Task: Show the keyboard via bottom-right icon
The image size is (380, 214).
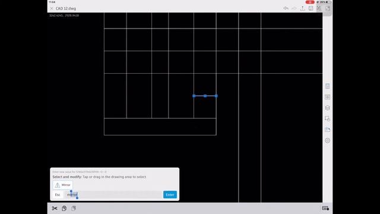Action: coord(325,208)
